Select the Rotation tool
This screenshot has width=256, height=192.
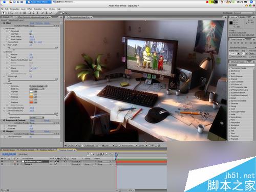click(x=16, y=13)
